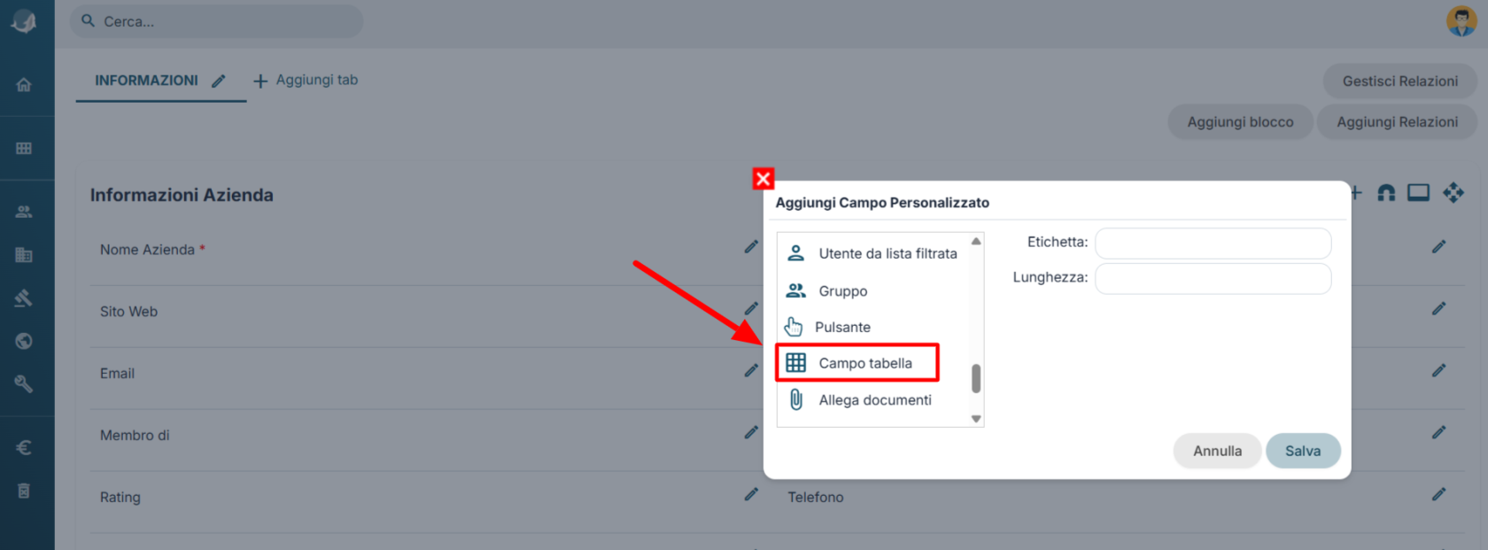Click the field type list scroll up arrow
This screenshot has width=1488, height=550.
coord(976,241)
